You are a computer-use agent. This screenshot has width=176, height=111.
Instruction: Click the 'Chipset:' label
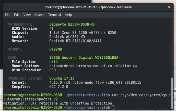pos(20,33)
